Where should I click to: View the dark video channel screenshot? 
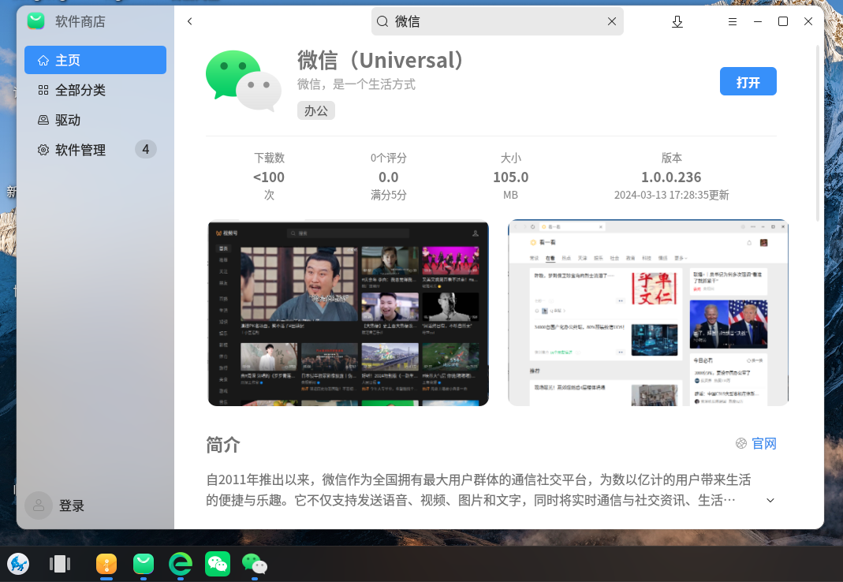point(348,313)
